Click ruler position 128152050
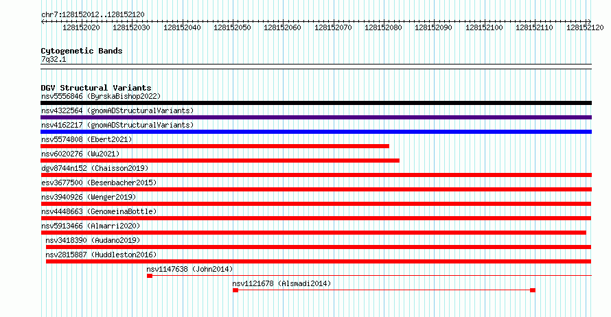Image resolution: width=611 pixels, height=317 pixels. [232, 27]
